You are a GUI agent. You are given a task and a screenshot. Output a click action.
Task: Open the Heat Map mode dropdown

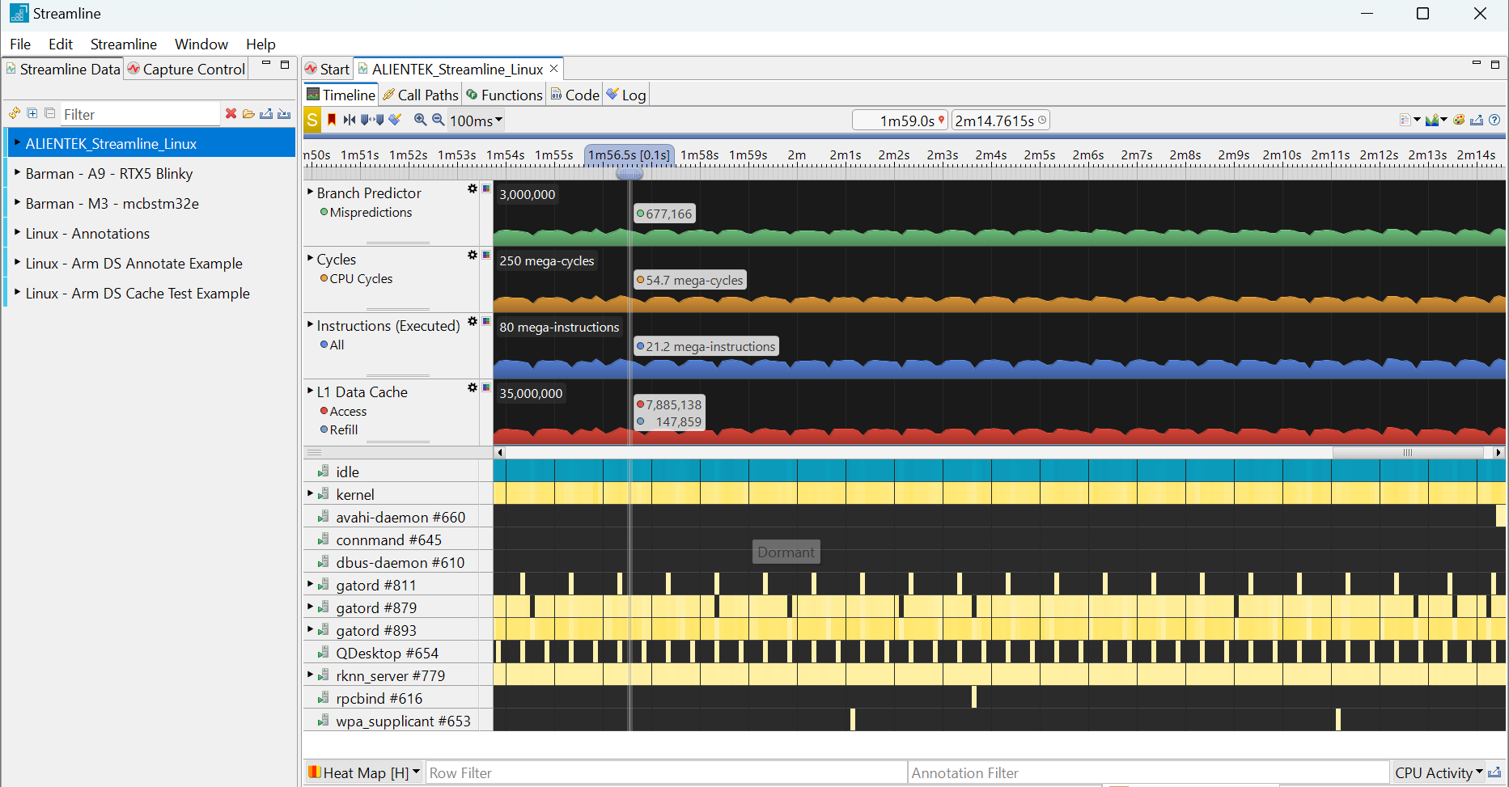(416, 772)
